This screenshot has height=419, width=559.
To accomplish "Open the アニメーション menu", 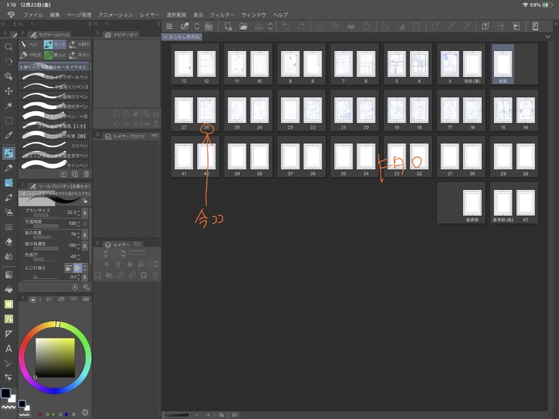I will tap(115, 15).
